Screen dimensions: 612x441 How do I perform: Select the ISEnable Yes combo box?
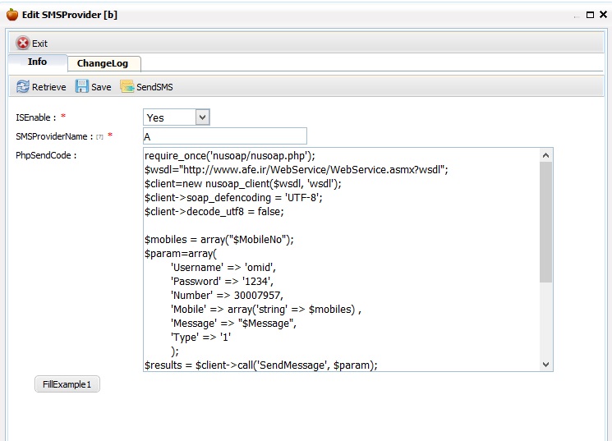177,117
